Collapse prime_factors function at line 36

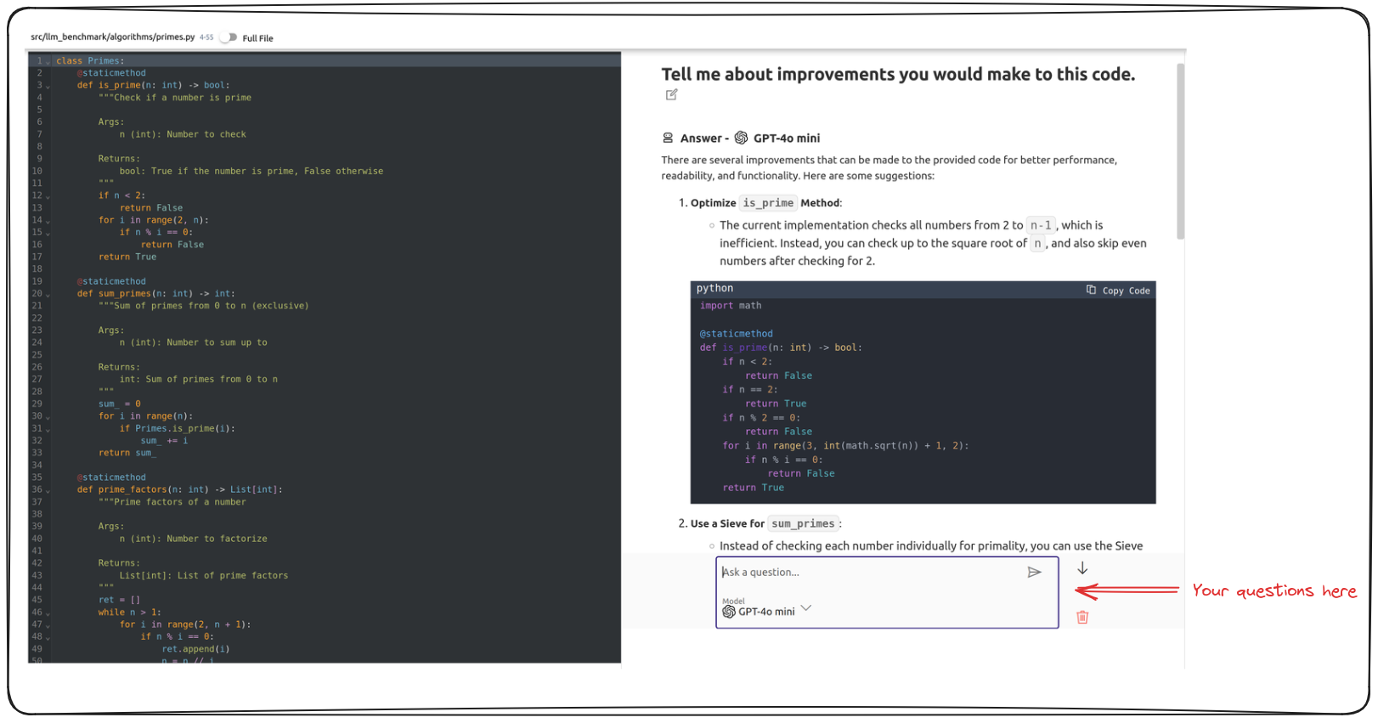tap(48, 491)
